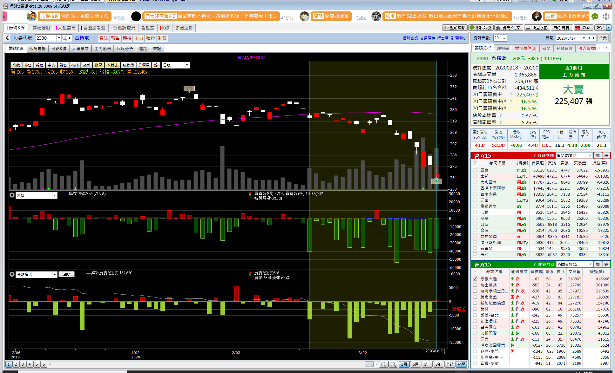Click the 欄 column button in 買方15 header
Image resolution: width=615 pixels, height=373 pixels.
(598, 156)
